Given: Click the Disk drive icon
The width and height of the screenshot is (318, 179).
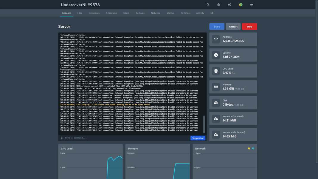Looking at the screenshot, I should [216, 103].
